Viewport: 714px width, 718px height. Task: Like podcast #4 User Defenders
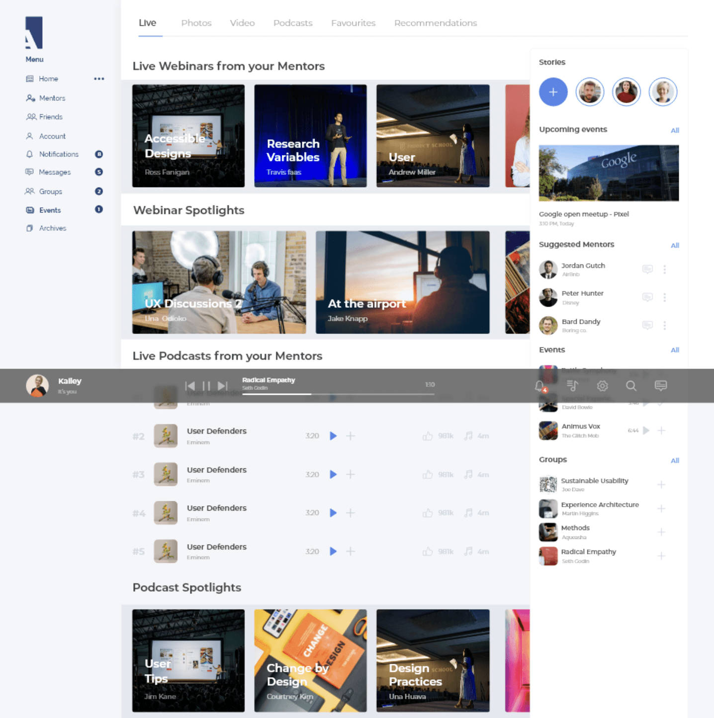(428, 513)
